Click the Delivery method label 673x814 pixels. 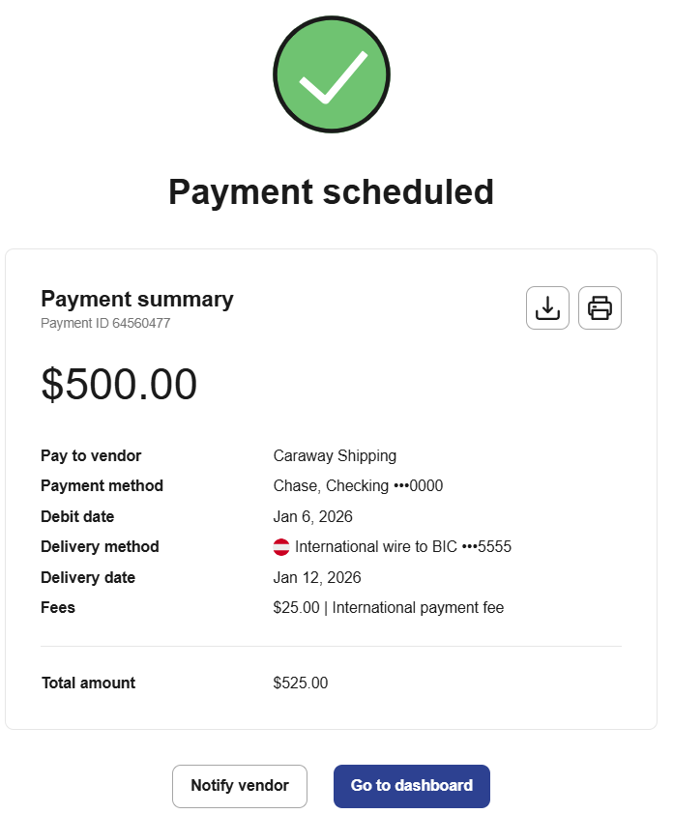[100, 547]
